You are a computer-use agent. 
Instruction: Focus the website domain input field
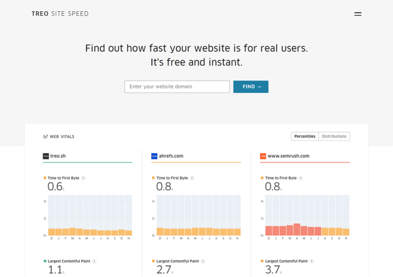click(177, 86)
